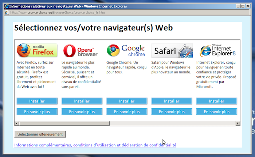Viewport: 255px width, 157px height.
Task: Click the Google Chrome logo
Action: tap(126, 51)
